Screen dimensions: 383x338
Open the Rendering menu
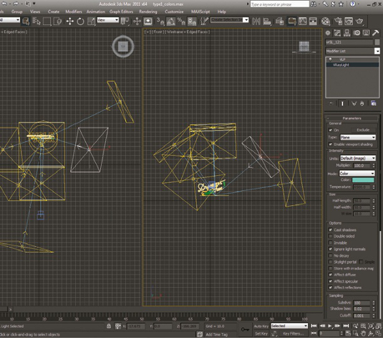point(148,11)
